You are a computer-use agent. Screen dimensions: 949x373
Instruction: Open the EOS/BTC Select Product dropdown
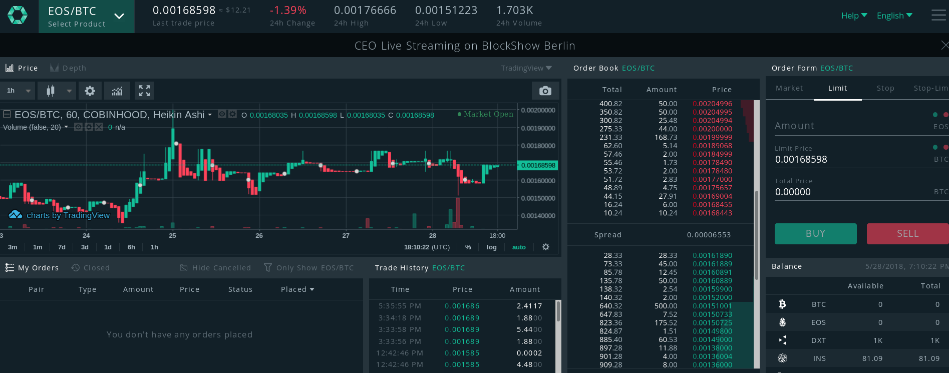click(87, 17)
